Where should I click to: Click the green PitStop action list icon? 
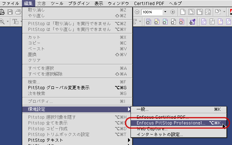tap(165, 22)
